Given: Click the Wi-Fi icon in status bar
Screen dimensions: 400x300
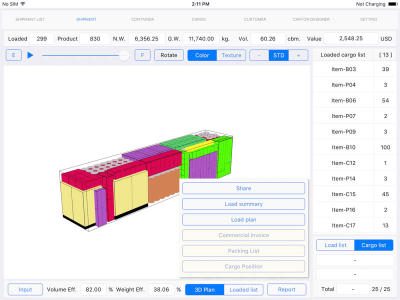Looking at the screenshot, I should click(23, 4).
